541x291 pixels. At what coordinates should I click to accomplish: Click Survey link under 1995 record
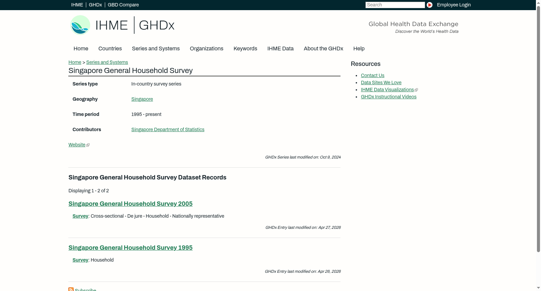click(80, 260)
